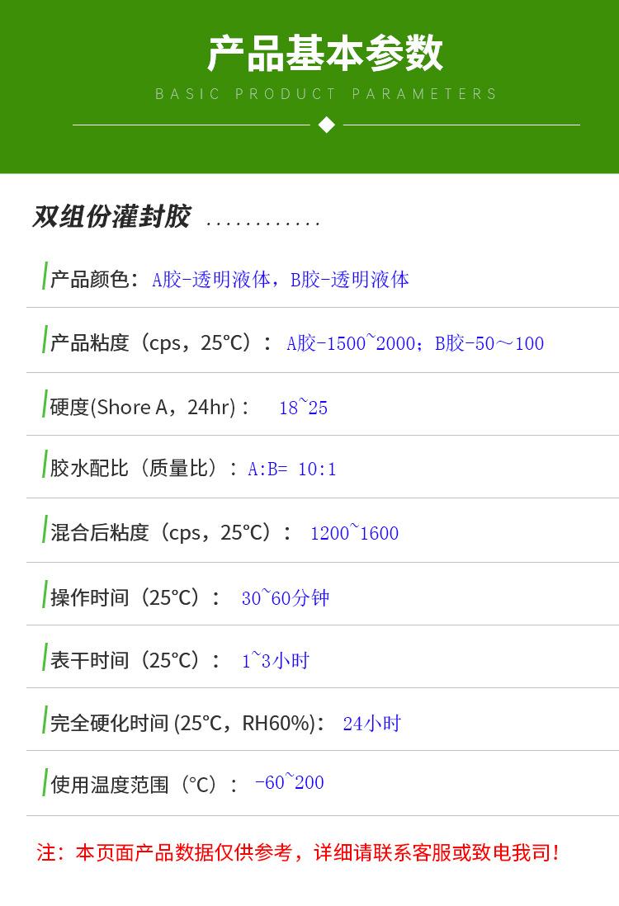Click green slash marker beside 使用温度范围
The width and height of the screenshot is (619, 906).
[x=45, y=781]
